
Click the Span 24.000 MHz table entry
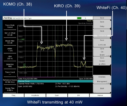[x=25, y=86]
